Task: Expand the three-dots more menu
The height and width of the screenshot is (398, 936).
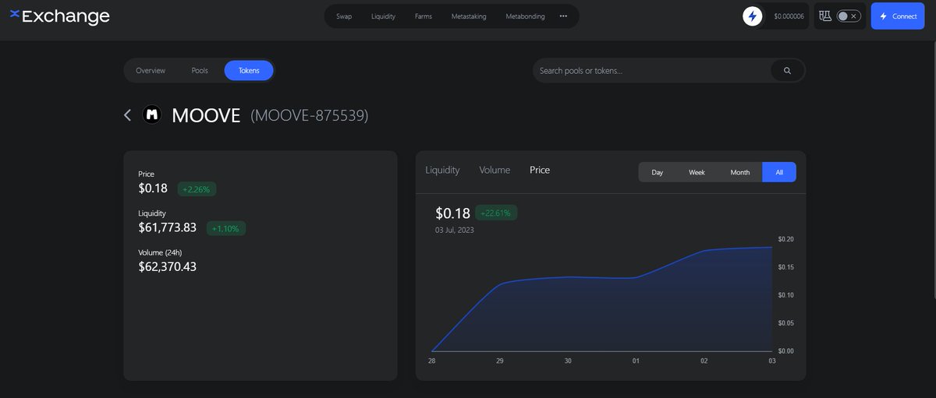Action: (x=563, y=16)
